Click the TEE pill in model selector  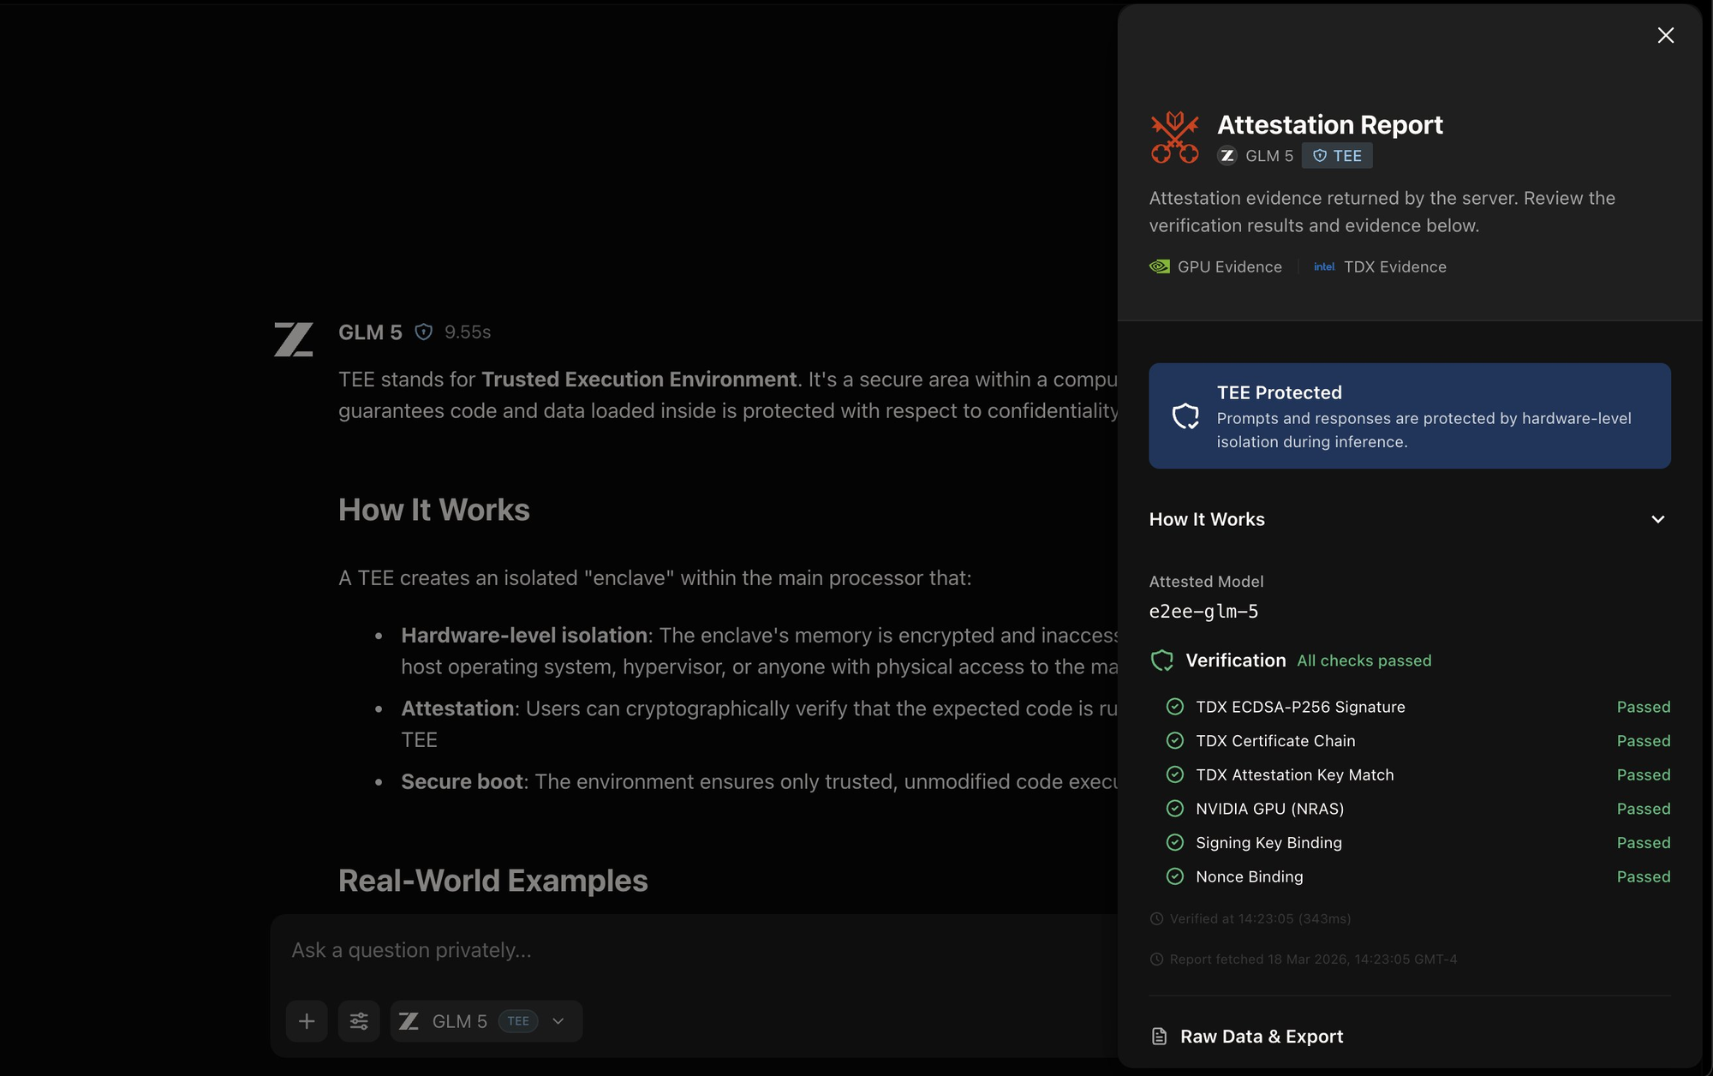point(518,1021)
